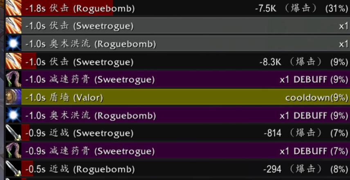Click the cooldown(9%) label on the 盾墙 row
350x180 pixels.
(316, 98)
